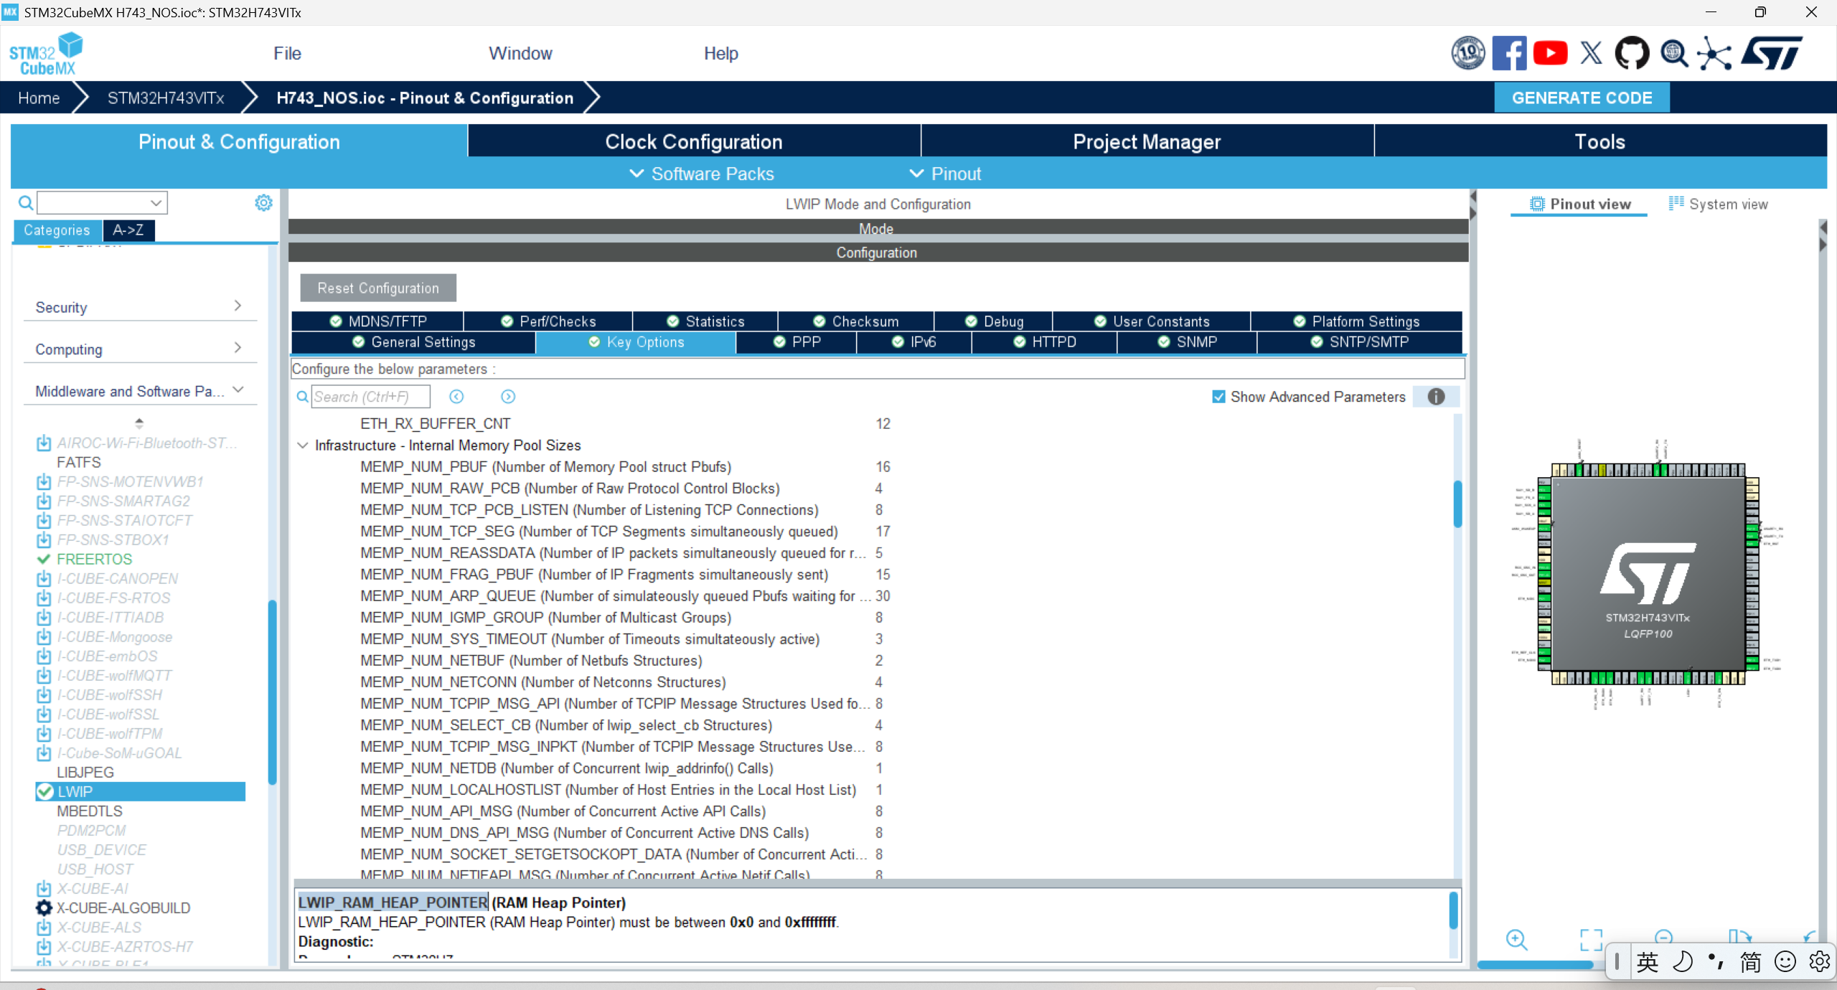Toggle IME English mode (英)

pyautogui.click(x=1647, y=961)
